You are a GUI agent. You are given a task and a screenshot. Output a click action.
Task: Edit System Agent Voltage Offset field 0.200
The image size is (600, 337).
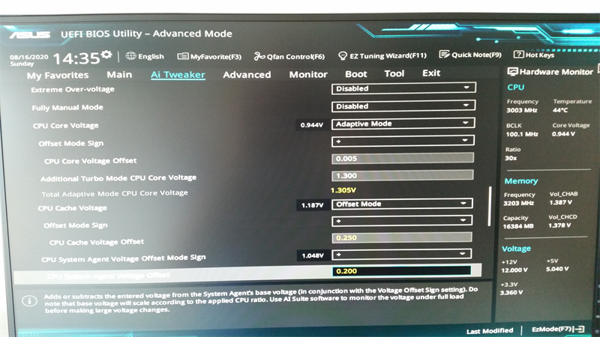tap(402, 271)
